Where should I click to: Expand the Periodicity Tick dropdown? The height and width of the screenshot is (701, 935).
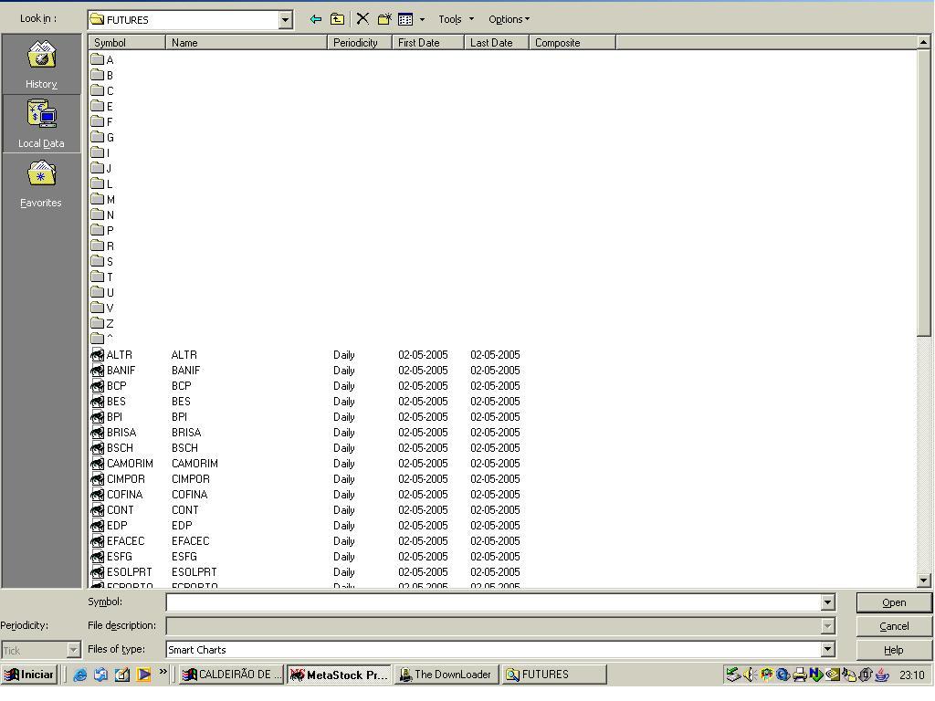click(73, 649)
